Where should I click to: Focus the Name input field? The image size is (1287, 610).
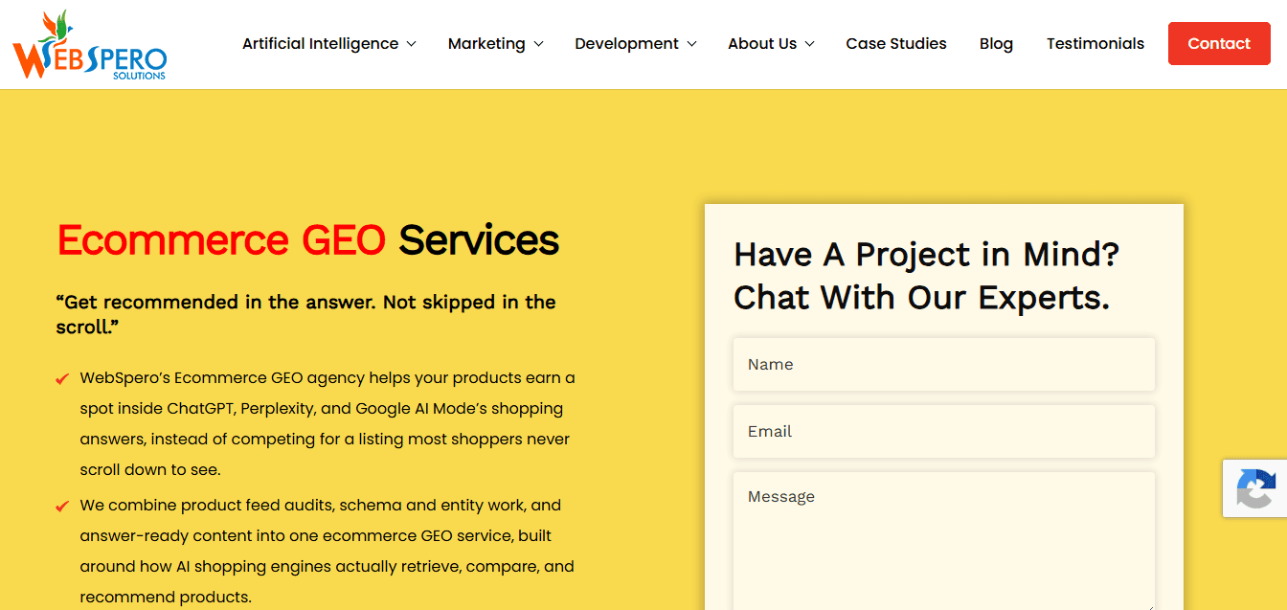coord(944,364)
